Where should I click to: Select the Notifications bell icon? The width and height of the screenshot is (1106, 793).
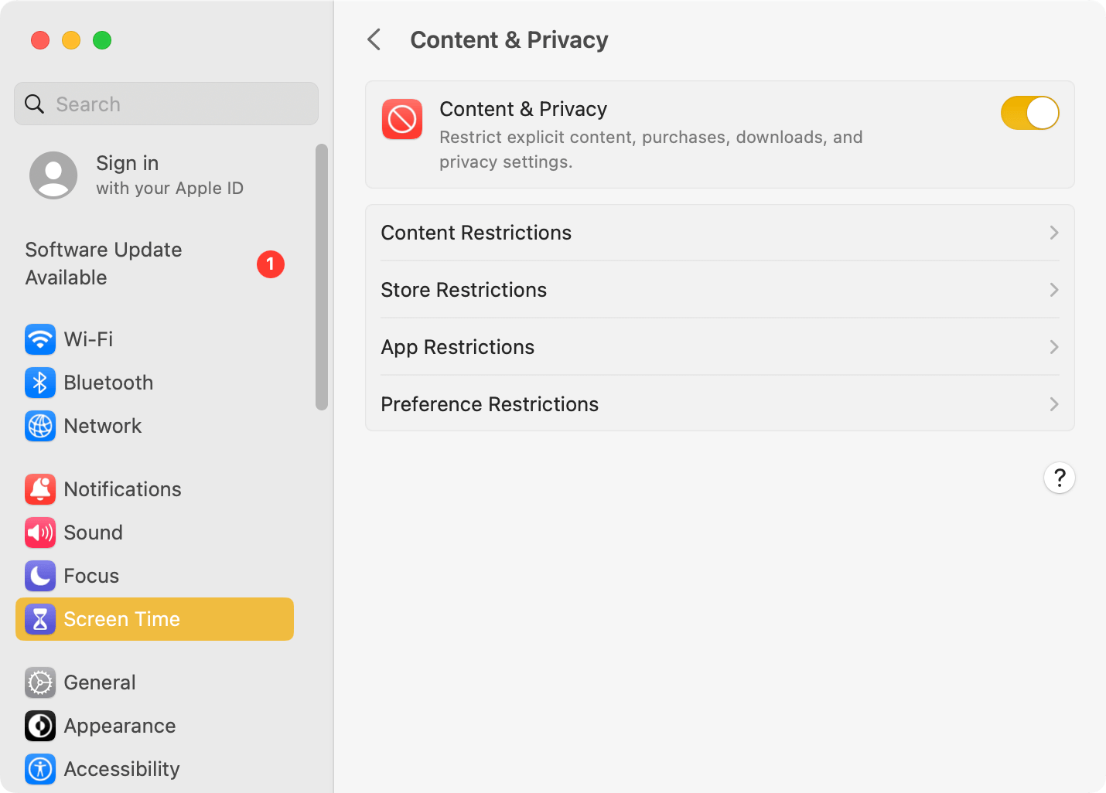coord(40,489)
